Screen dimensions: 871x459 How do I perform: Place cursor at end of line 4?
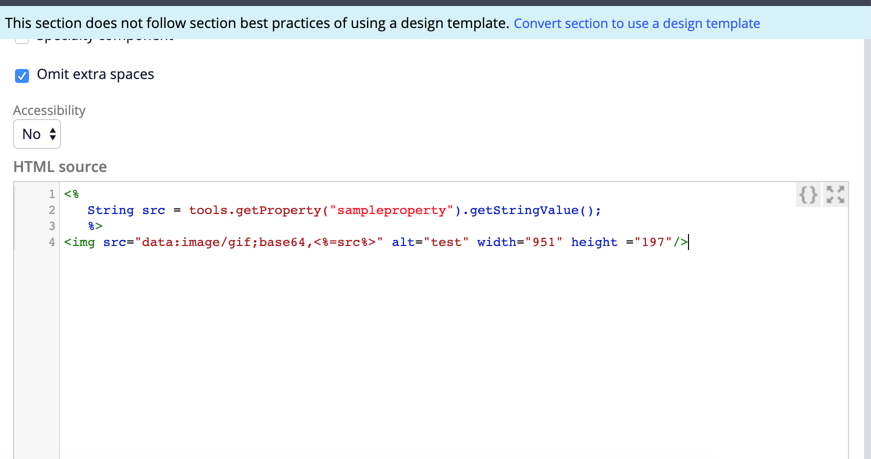[689, 242]
